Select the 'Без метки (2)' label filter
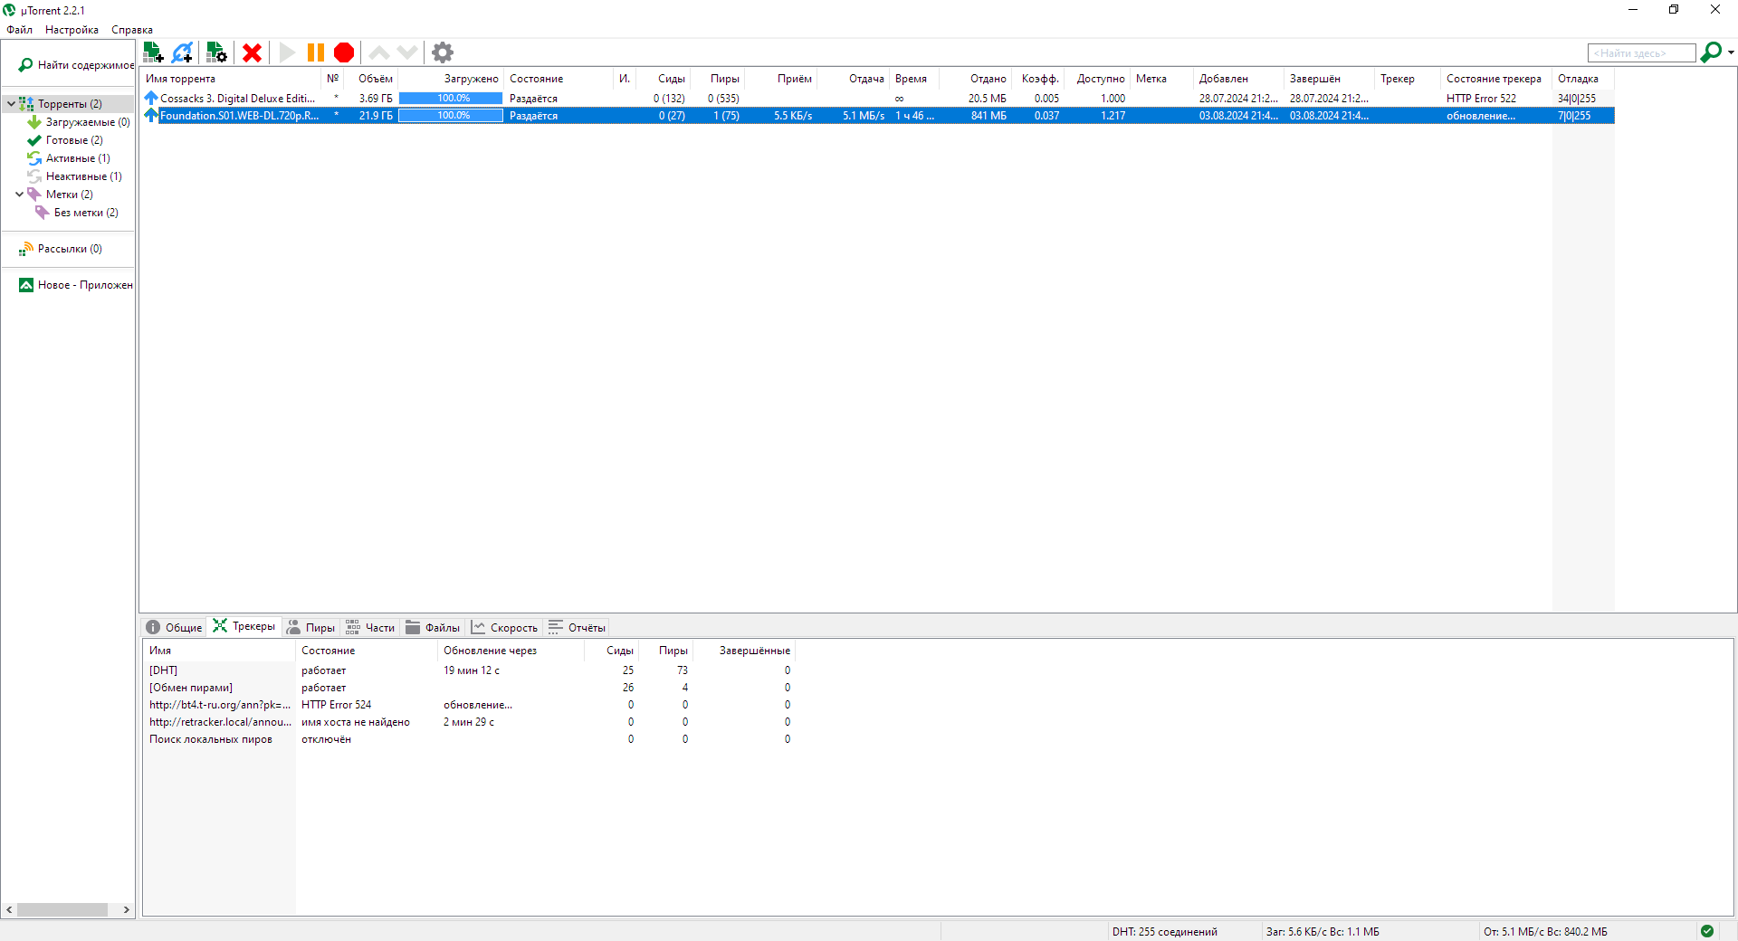Viewport: 1738px width, 941px height. pos(86,213)
